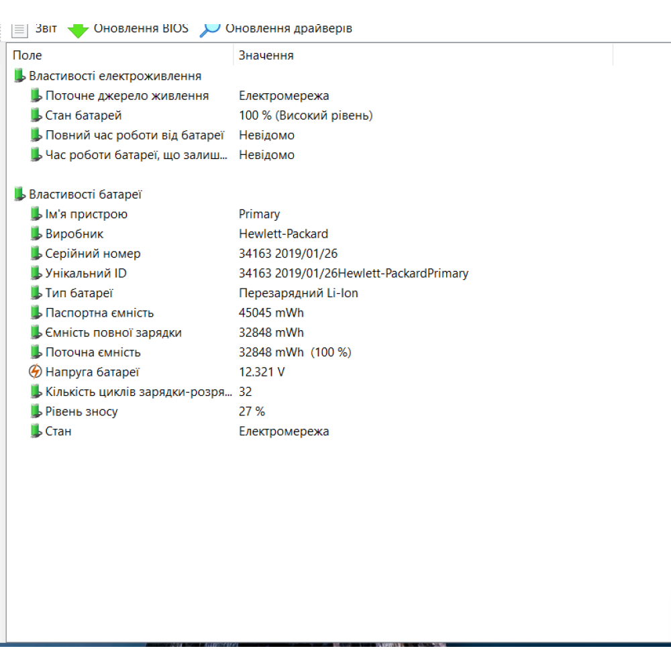Select icon beside Рівень зносу
Screen dimensions: 671x671
coord(36,411)
